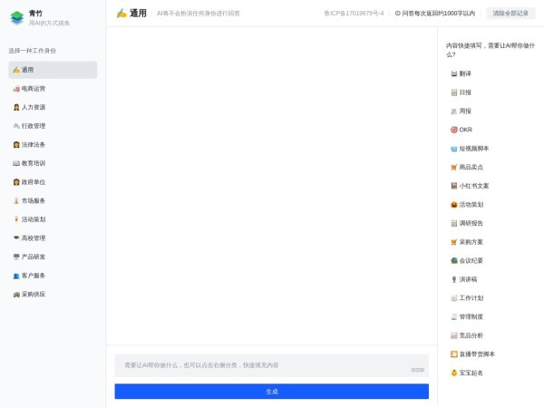Pick the 演讲稿 template
Viewport: 544px width, 408px height.
pyautogui.click(x=463, y=279)
